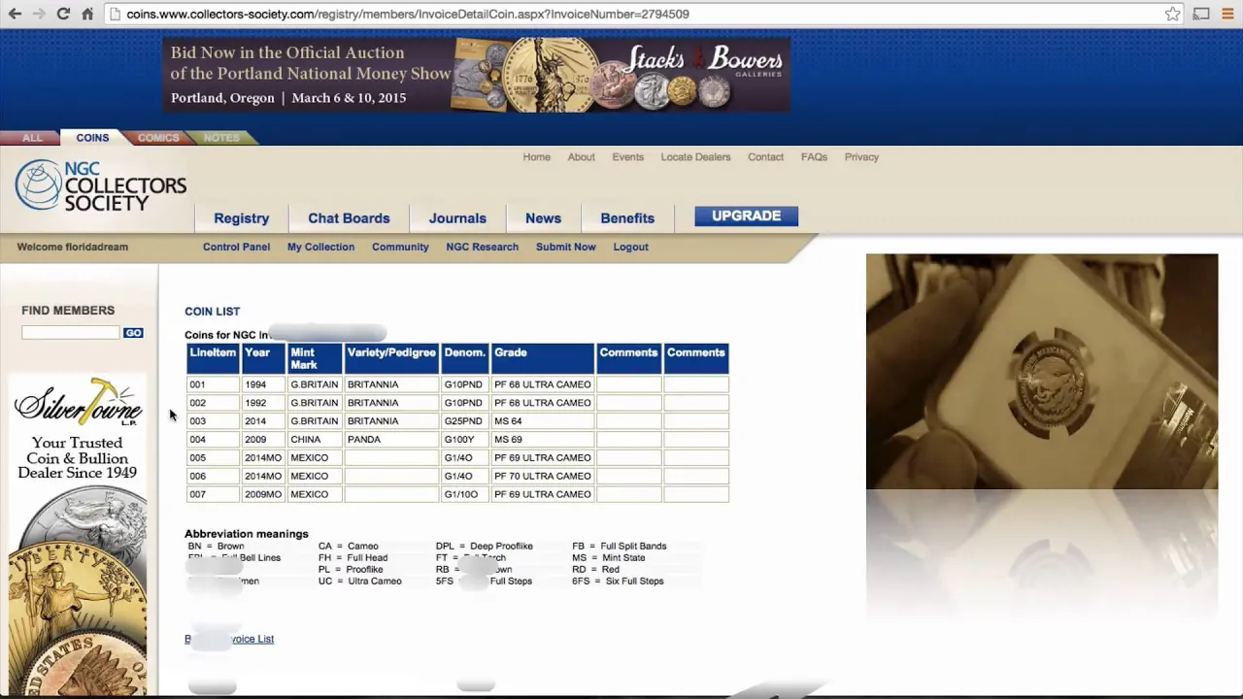Open the Chrome menu hamburger icon

pyautogui.click(x=1227, y=14)
